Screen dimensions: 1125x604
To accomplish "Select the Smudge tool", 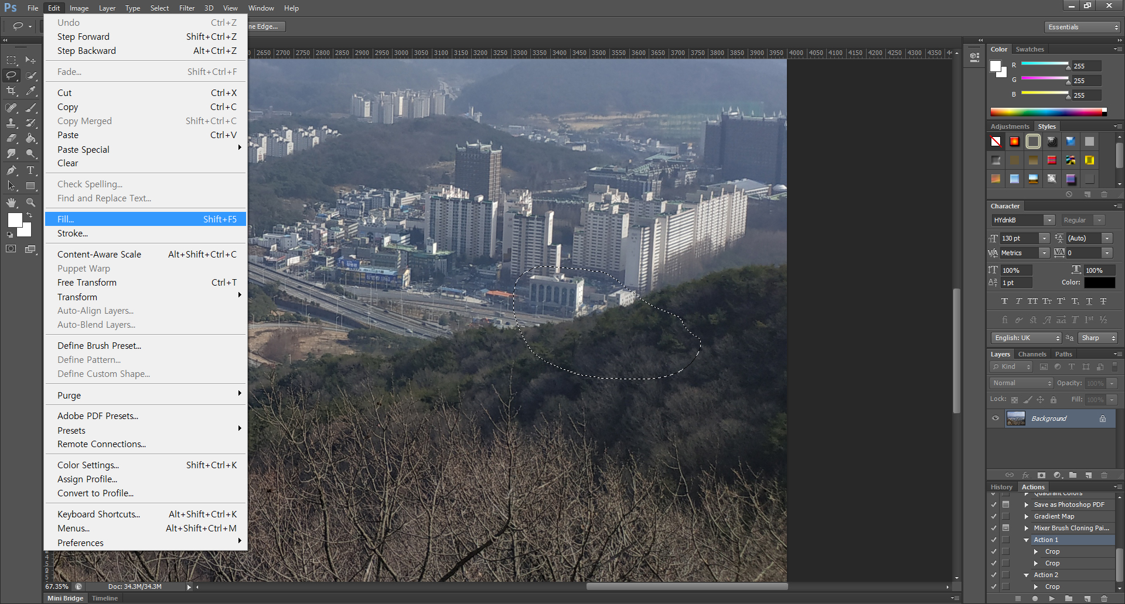I will tap(11, 153).
